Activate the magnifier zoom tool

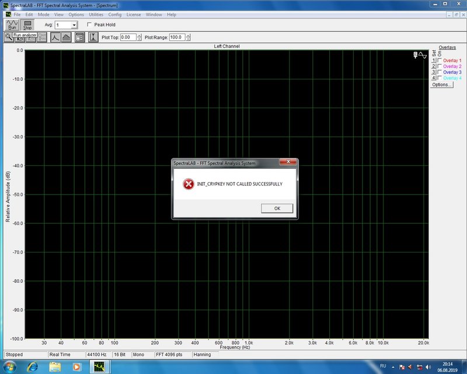8,37
